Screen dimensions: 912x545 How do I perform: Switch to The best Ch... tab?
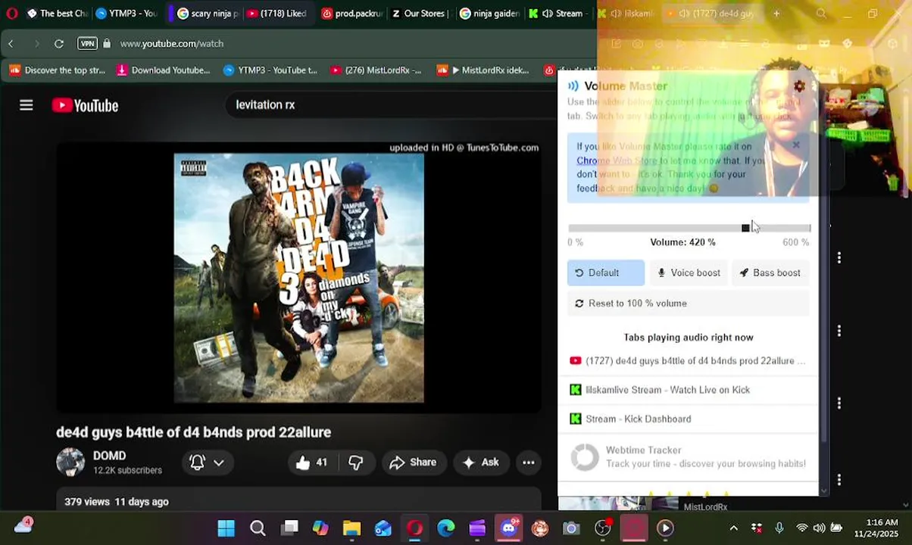pyautogui.click(x=57, y=14)
